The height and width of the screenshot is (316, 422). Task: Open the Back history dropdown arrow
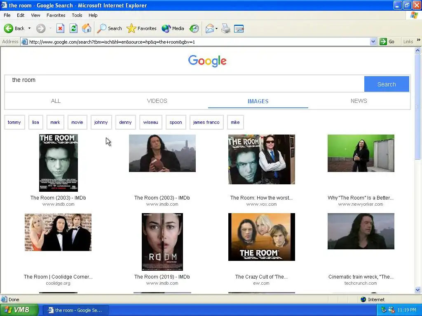pos(29,28)
